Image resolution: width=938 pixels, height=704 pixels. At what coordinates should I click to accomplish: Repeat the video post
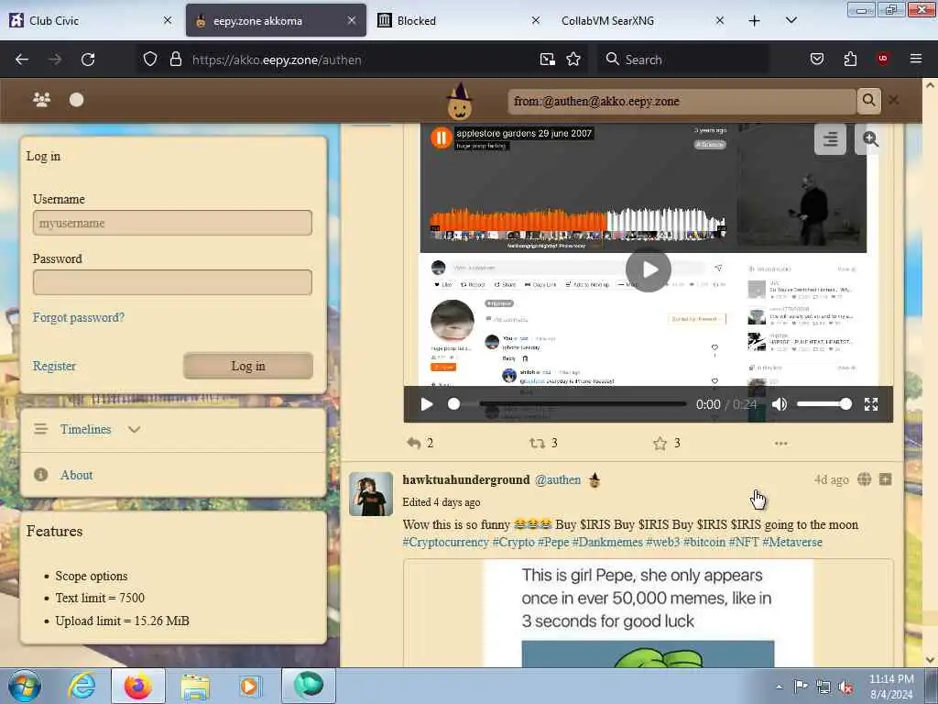tap(537, 443)
